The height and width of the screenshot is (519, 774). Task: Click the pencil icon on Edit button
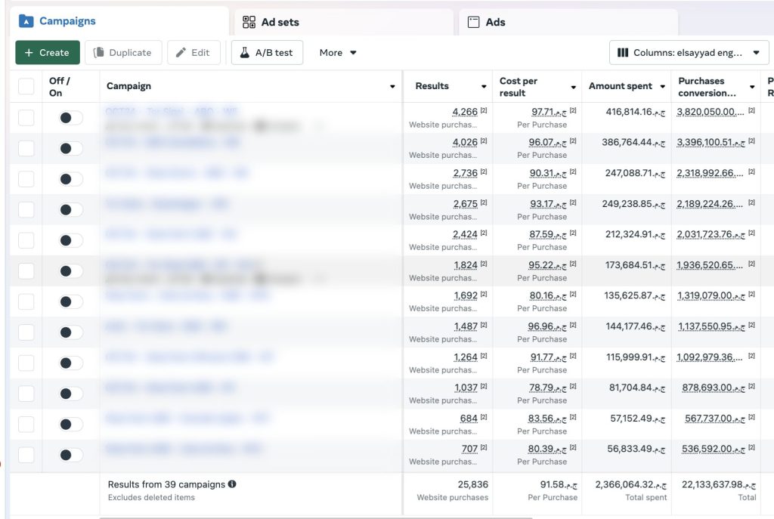coord(181,53)
